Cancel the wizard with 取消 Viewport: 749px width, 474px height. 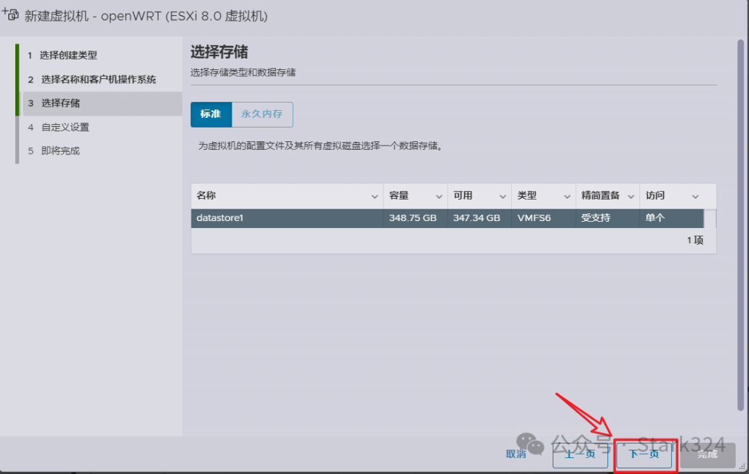(515, 455)
